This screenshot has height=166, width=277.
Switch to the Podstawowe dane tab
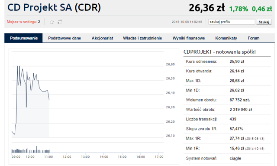click(64, 38)
